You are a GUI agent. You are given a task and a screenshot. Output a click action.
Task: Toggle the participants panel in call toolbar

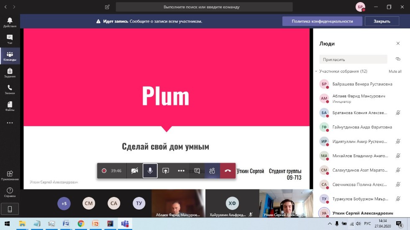212,171
